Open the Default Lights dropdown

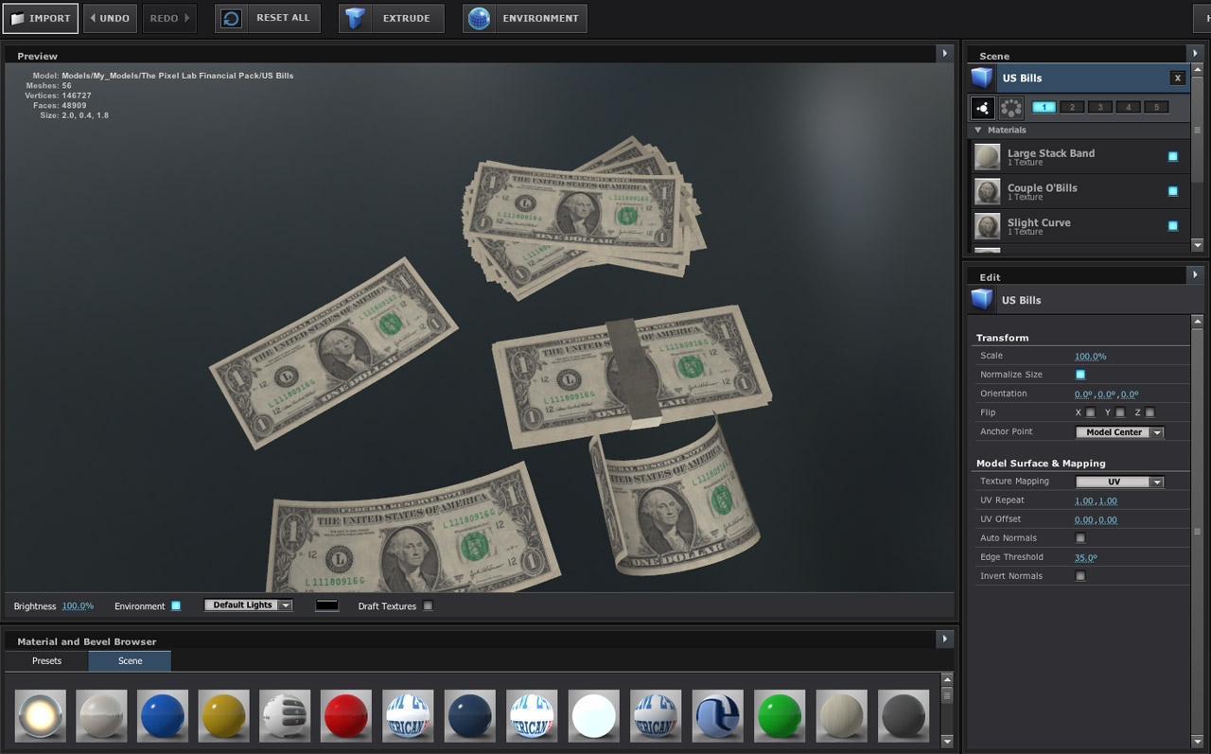tap(248, 605)
